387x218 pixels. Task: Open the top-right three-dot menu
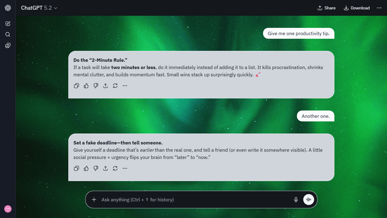[379, 8]
